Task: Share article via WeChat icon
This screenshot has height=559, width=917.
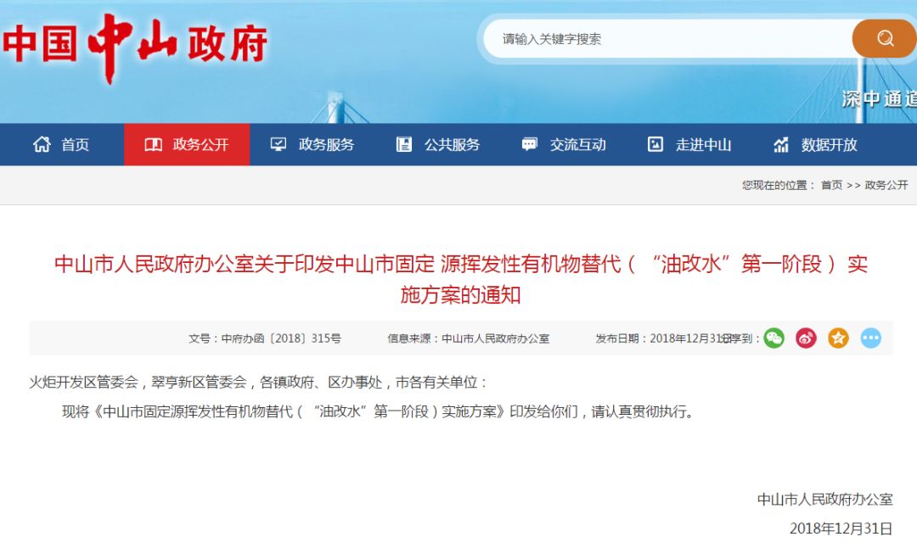Action: pyautogui.click(x=774, y=338)
